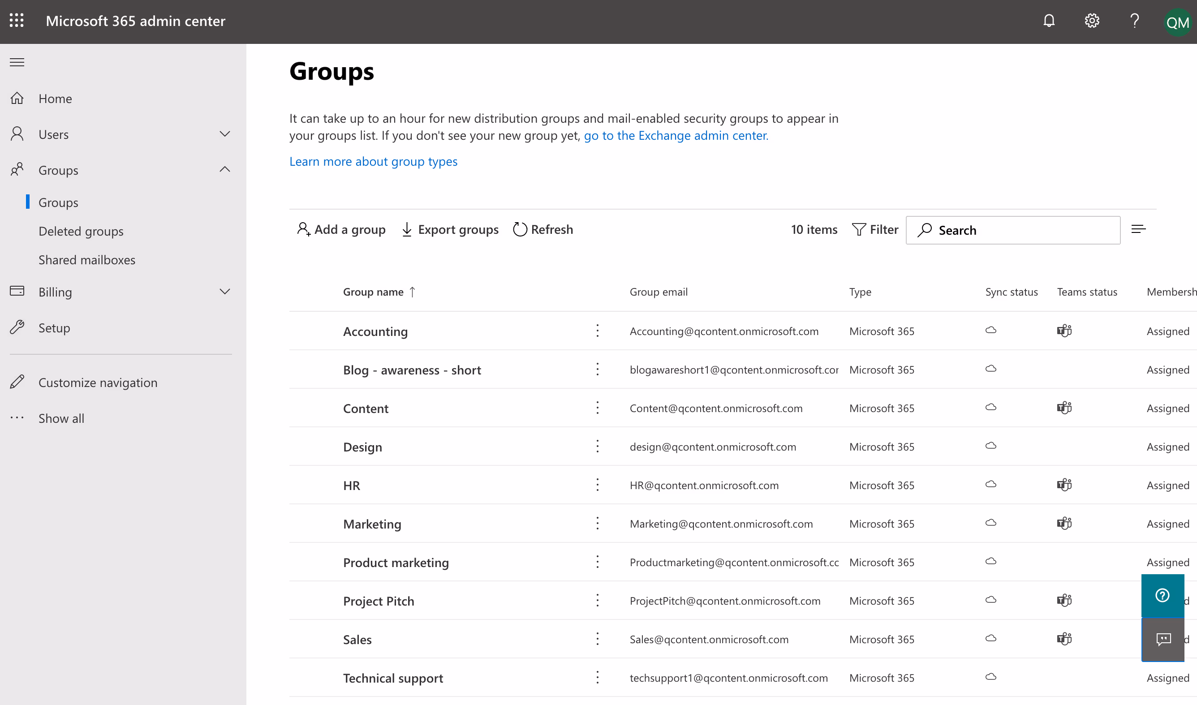Expand the Users navigation section
This screenshot has width=1197, height=705.
[x=225, y=134]
